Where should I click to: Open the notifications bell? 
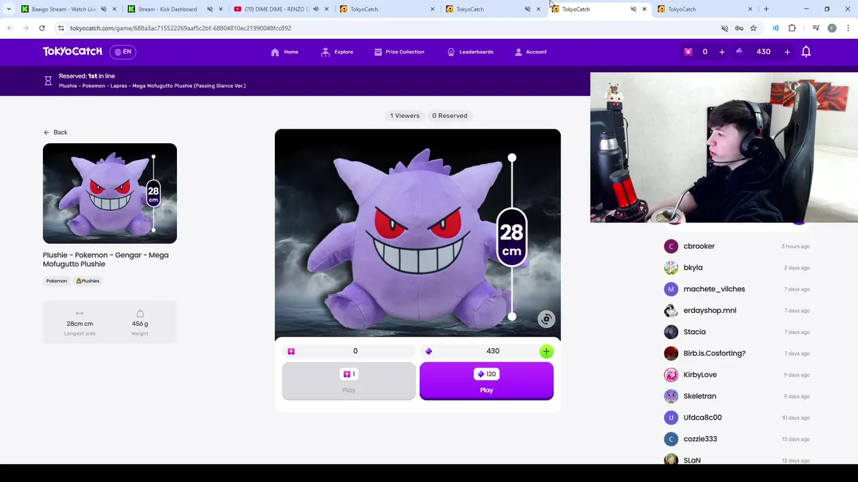pos(806,52)
